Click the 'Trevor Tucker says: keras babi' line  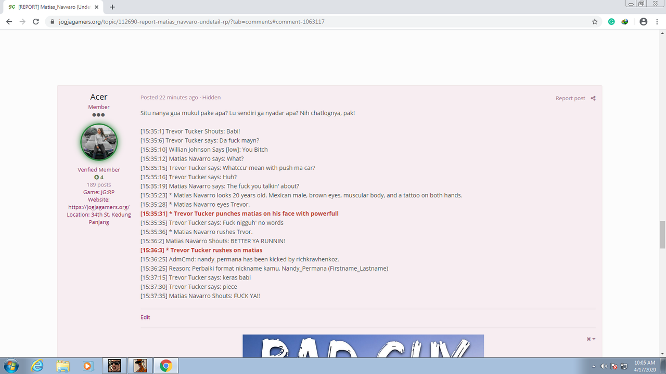point(196,277)
